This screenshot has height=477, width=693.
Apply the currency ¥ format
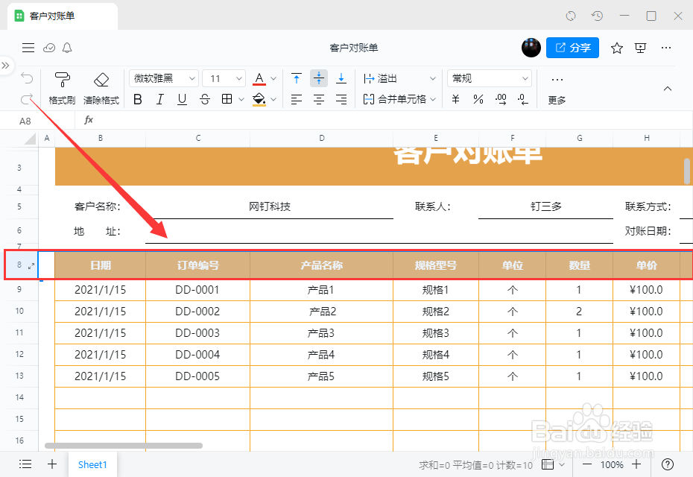click(455, 98)
